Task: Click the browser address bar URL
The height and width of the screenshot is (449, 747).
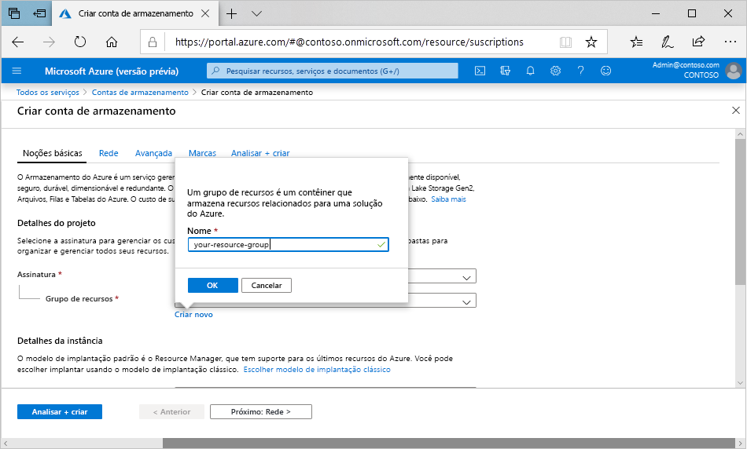Action: point(349,42)
